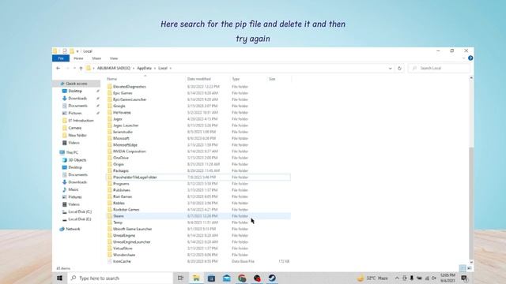This screenshot has height=284, width=506.
Task: Click the weather widget showing Haze
Action: (x=372, y=278)
